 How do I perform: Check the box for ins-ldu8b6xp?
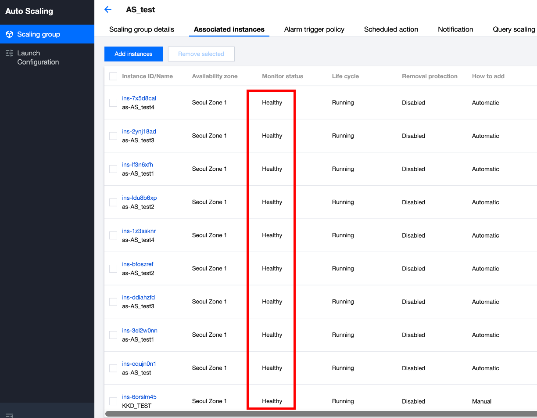(113, 202)
